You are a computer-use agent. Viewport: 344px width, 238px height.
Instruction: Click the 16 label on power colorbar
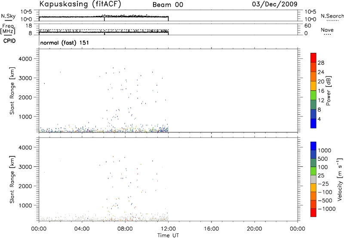[321, 91]
